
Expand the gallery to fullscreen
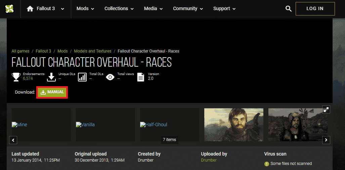326,109
